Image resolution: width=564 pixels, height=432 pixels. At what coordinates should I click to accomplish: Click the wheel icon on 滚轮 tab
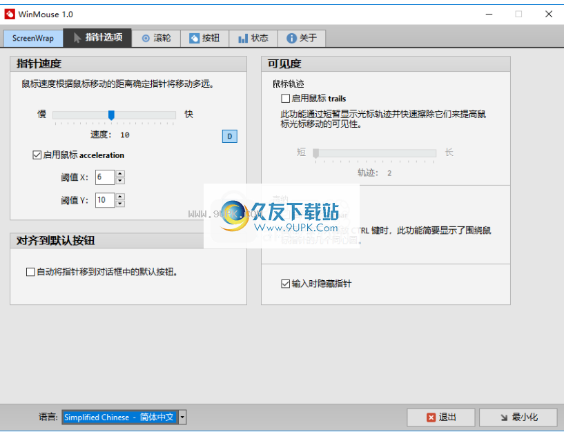click(x=146, y=38)
